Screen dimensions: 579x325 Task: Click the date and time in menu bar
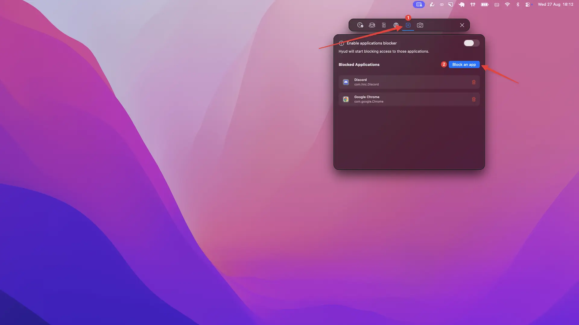coord(556,5)
